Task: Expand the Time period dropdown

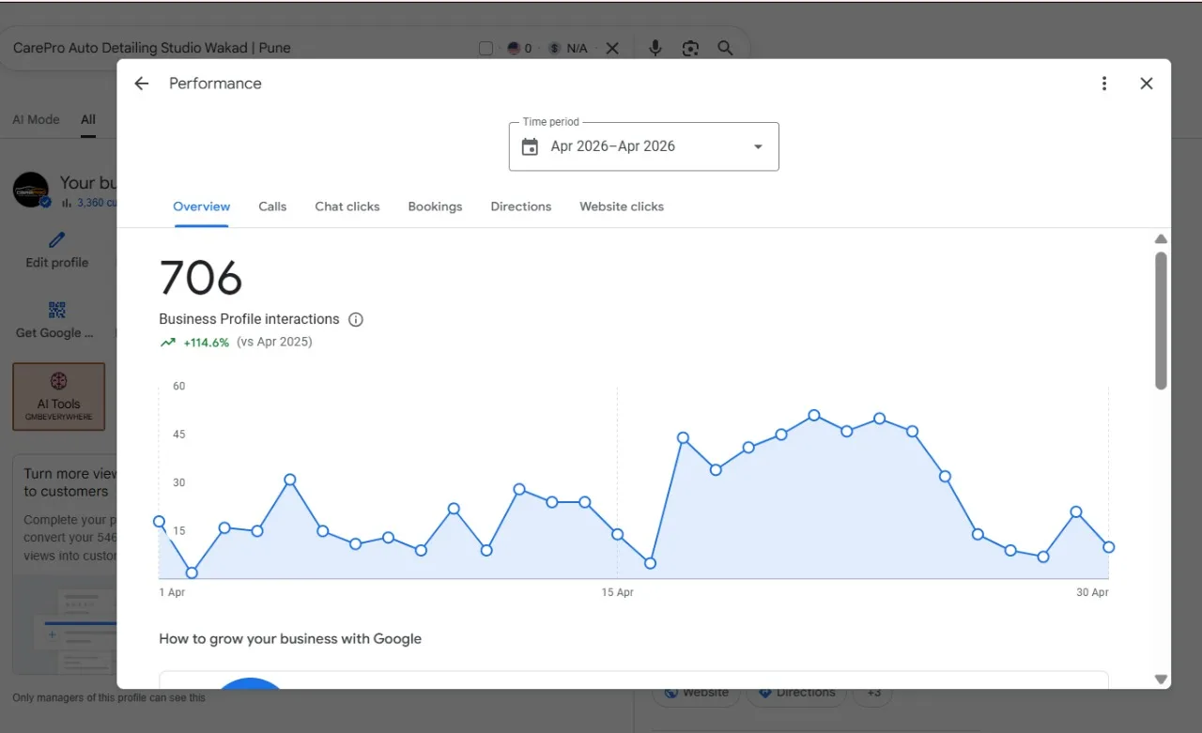Action: [x=643, y=146]
